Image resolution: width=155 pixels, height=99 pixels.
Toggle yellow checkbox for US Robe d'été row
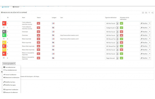click(x=4, y=49)
